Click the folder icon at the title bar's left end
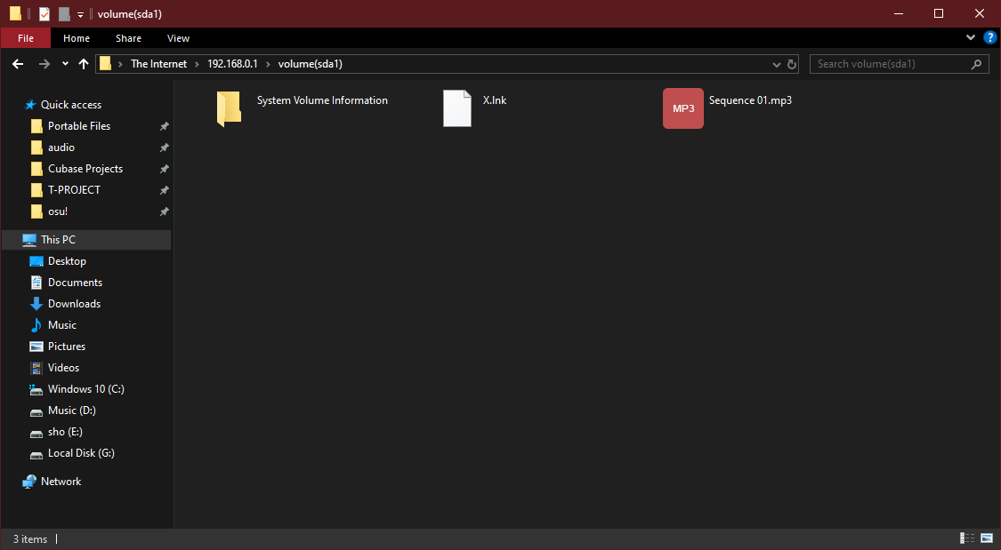 (15, 13)
